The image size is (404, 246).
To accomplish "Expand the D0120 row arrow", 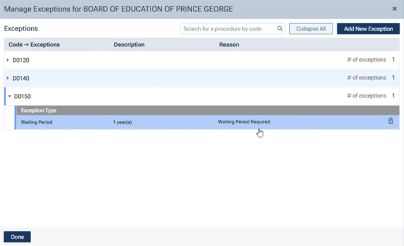I will tap(8, 60).
